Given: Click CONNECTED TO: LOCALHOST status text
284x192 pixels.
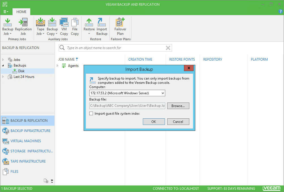Looking at the screenshot, I should coord(176,188).
